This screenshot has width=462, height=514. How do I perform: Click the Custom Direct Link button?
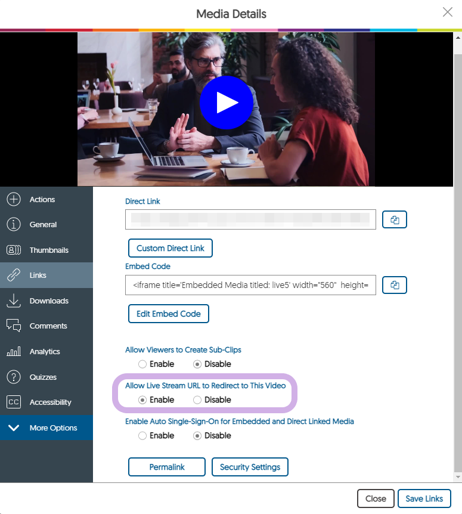tap(170, 248)
